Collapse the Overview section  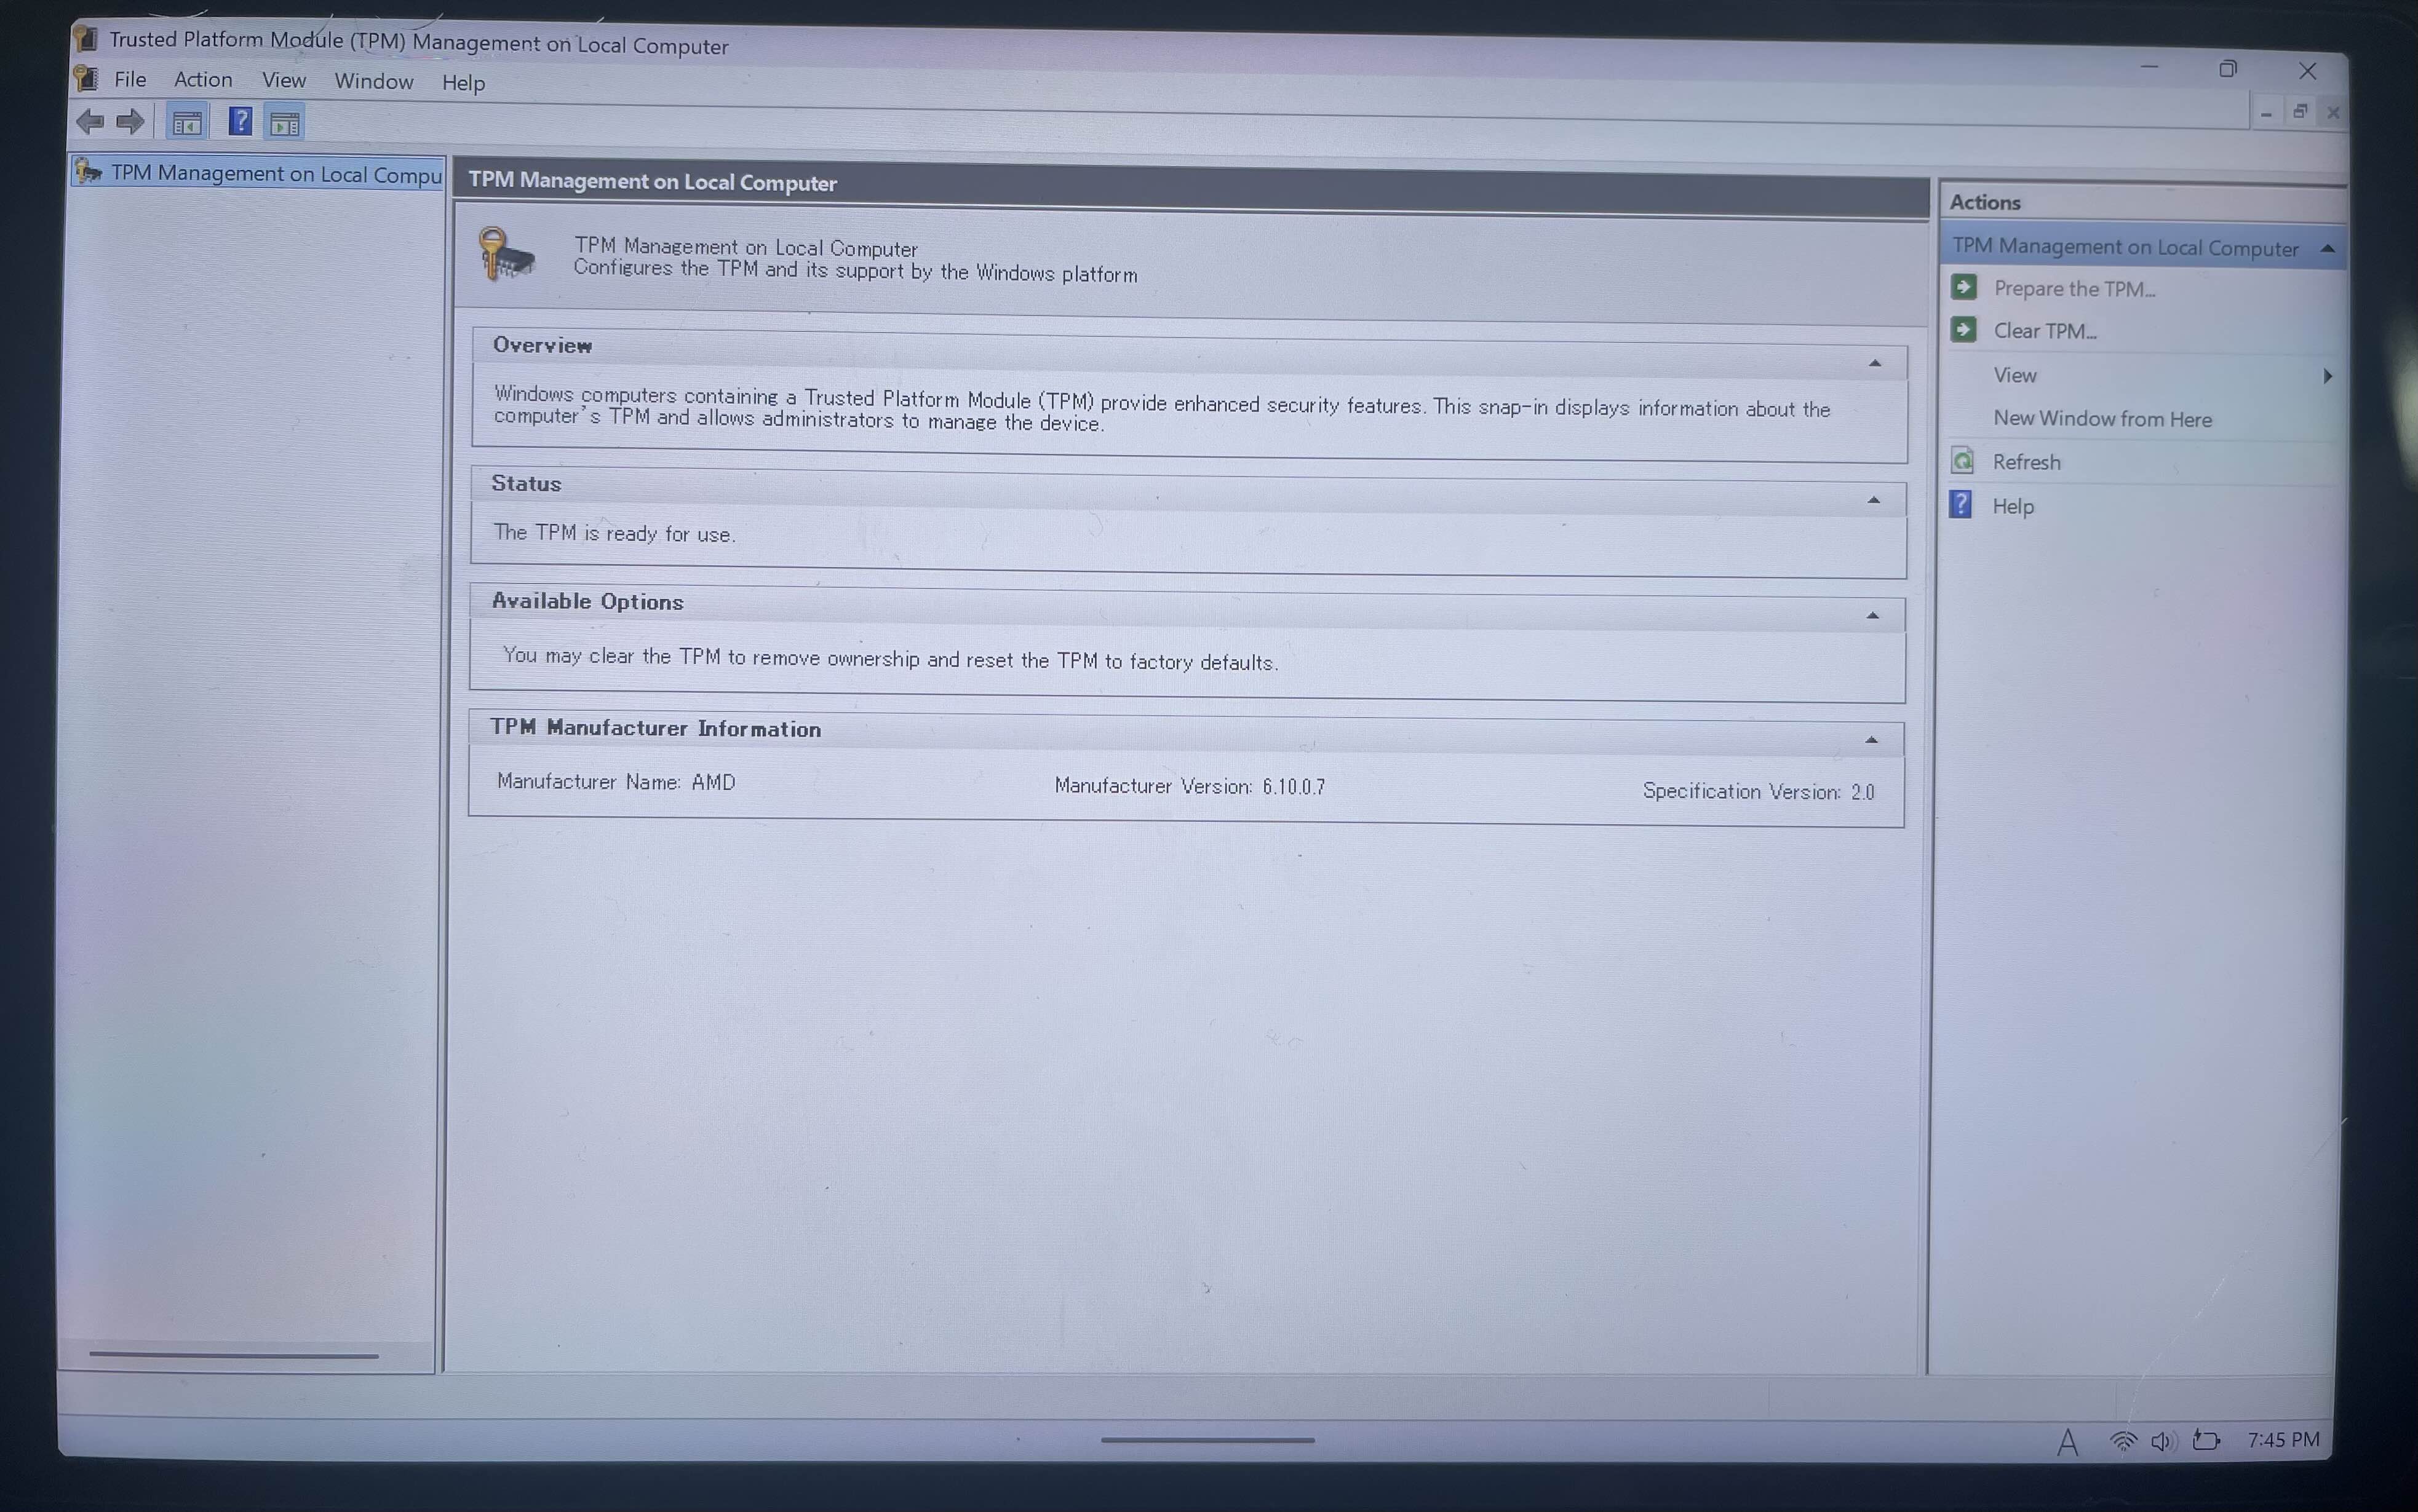1875,363
